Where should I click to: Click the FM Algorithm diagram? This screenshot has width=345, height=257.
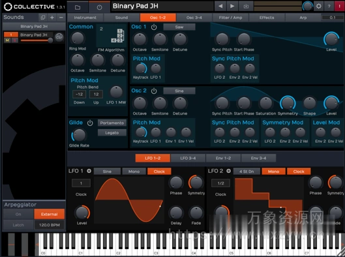tap(112, 35)
